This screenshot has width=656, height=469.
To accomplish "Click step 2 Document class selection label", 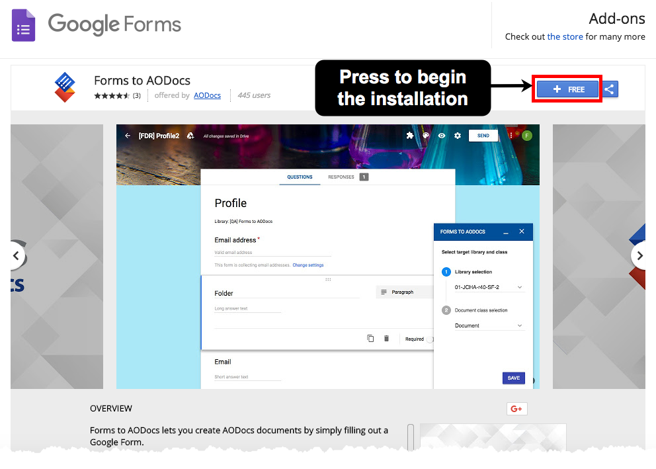I will coord(481,310).
